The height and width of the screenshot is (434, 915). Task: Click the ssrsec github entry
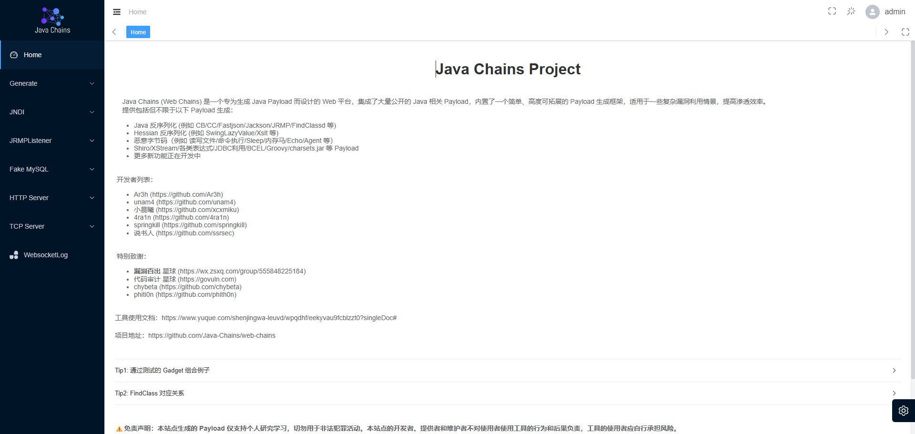pos(184,233)
